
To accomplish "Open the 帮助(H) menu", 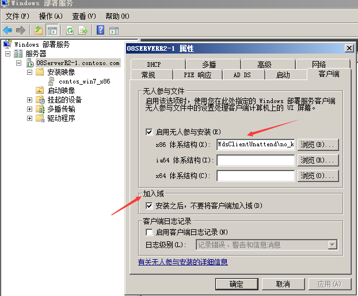I will point(117,16).
